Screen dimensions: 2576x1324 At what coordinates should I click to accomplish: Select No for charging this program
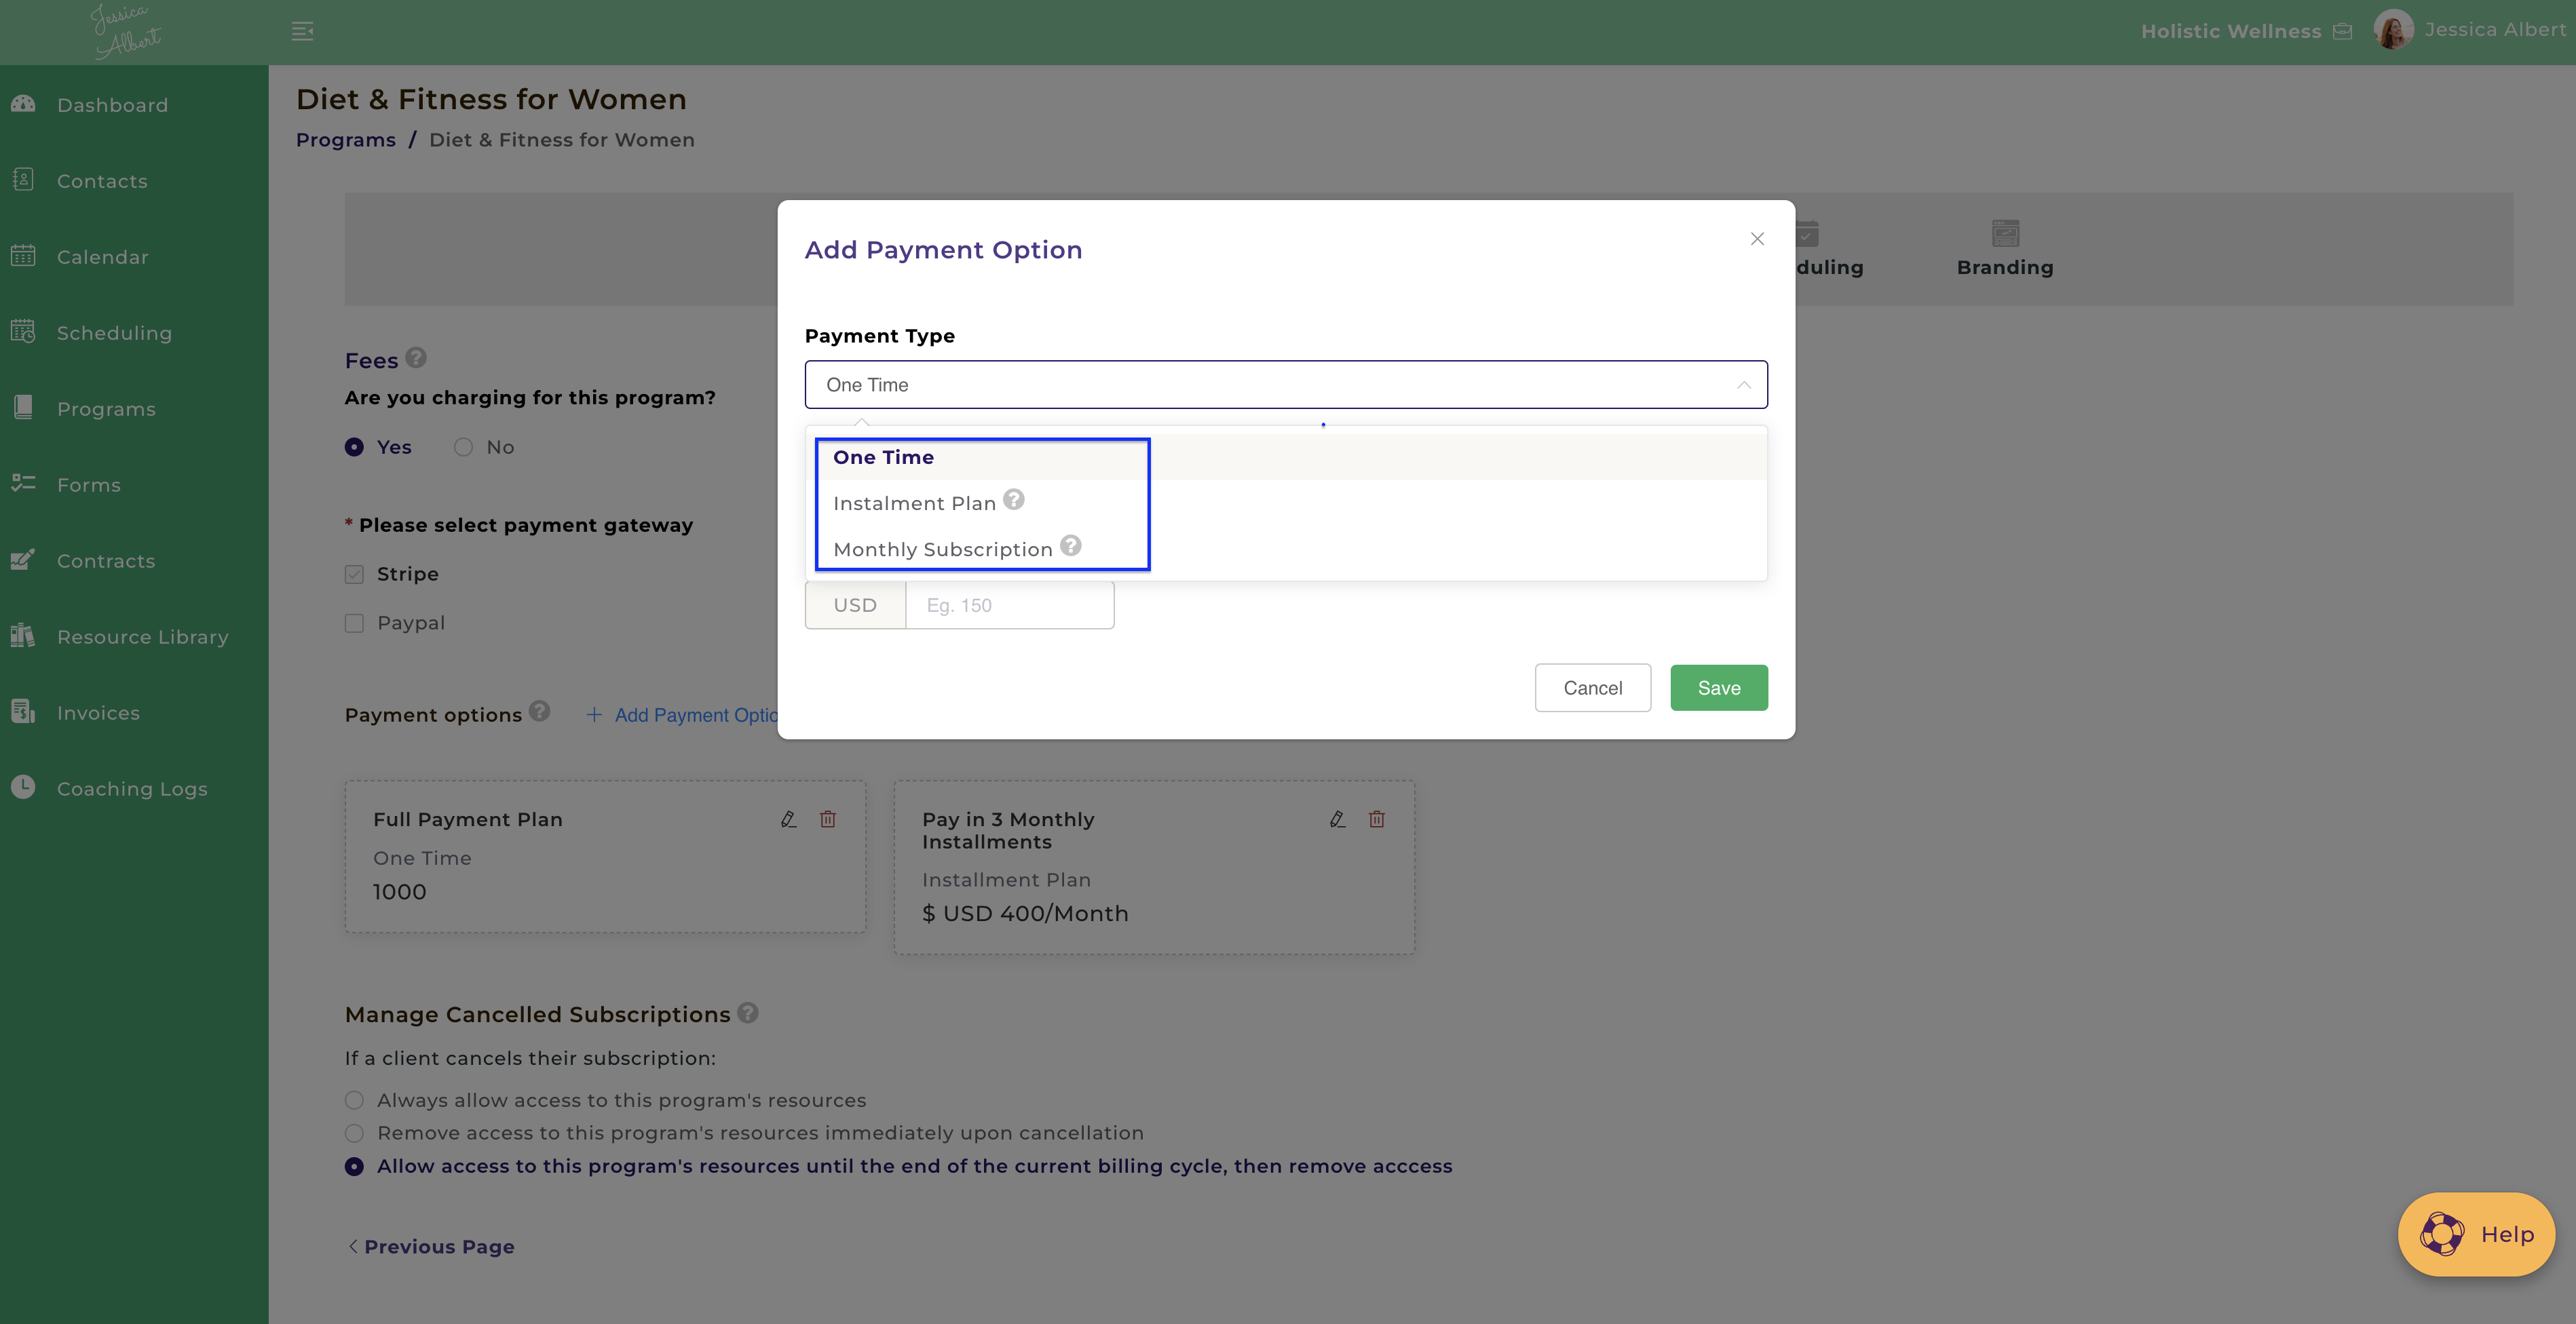pyautogui.click(x=463, y=447)
